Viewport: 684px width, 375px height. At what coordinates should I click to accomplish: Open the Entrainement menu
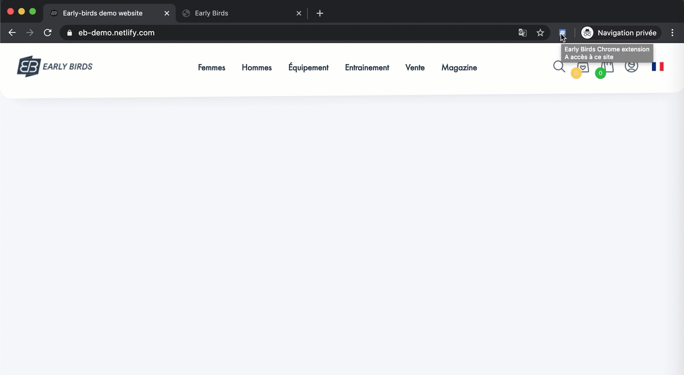[367, 67]
